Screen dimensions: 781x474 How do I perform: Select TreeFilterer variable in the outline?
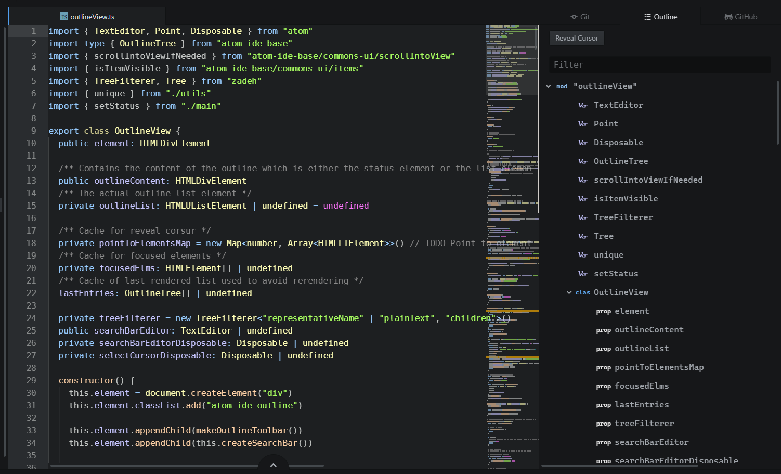(623, 217)
